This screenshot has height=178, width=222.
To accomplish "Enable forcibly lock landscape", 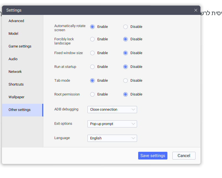I will [92, 39].
